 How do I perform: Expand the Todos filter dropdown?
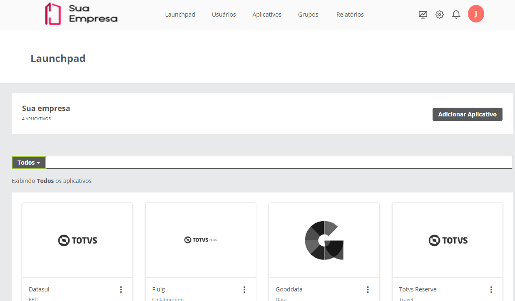tap(29, 163)
